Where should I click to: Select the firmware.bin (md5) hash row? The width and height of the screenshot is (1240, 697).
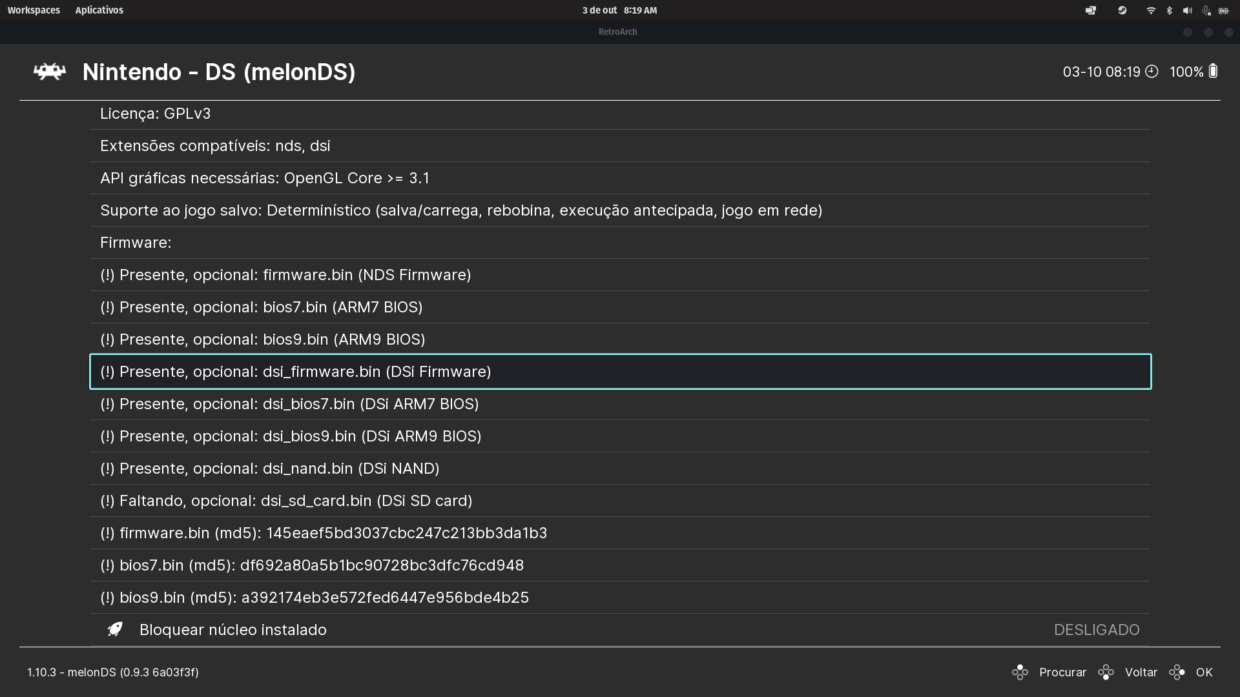click(x=620, y=533)
